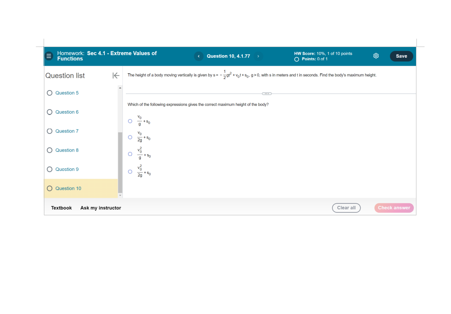Viewport: 451px width, 314px height.
Task: Open the hamburger menu icon
Action: pos(49,56)
